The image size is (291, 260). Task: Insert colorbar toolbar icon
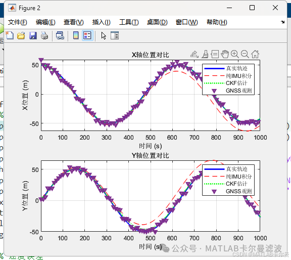tap(76, 35)
